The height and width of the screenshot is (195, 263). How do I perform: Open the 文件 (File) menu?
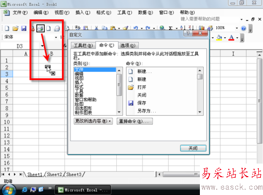(x=20, y=13)
